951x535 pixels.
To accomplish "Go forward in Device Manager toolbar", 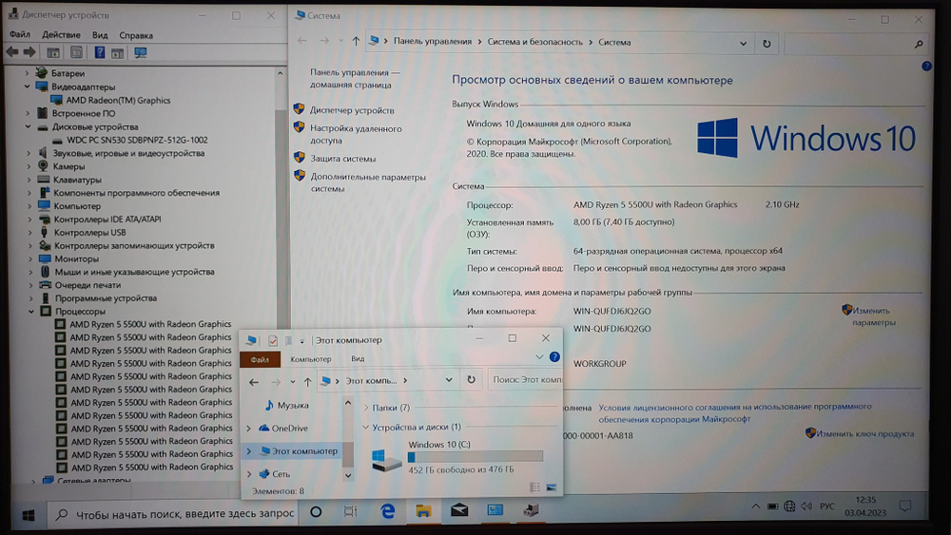I will pyautogui.click(x=29, y=52).
